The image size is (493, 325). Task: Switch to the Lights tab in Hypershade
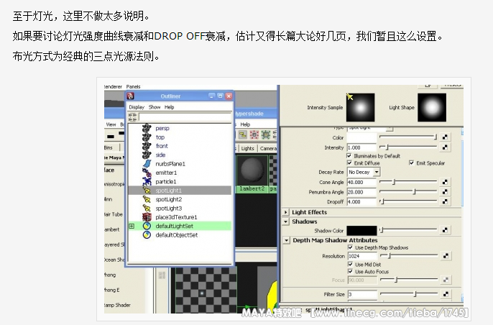point(247,148)
